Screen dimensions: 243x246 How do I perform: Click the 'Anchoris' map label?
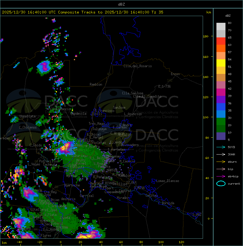click(68, 199)
